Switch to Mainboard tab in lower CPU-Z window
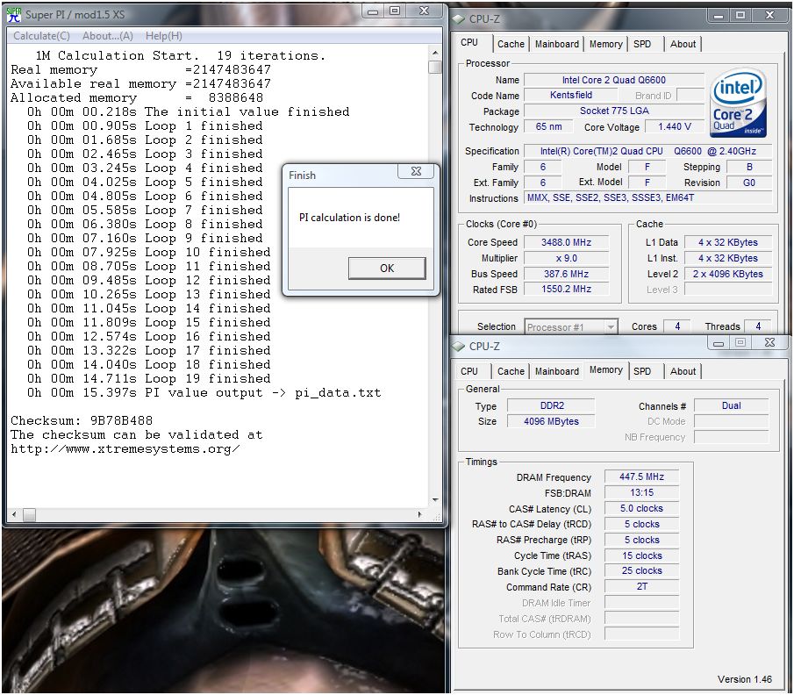The height and width of the screenshot is (695, 794). [556, 371]
